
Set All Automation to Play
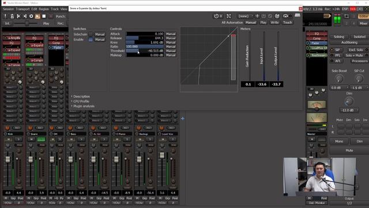tap(263, 23)
